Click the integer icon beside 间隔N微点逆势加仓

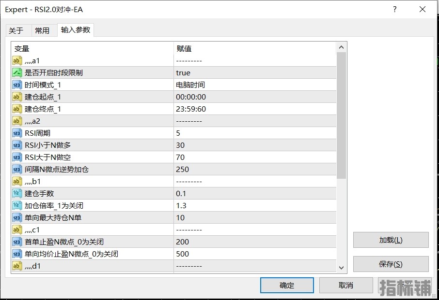17,170
